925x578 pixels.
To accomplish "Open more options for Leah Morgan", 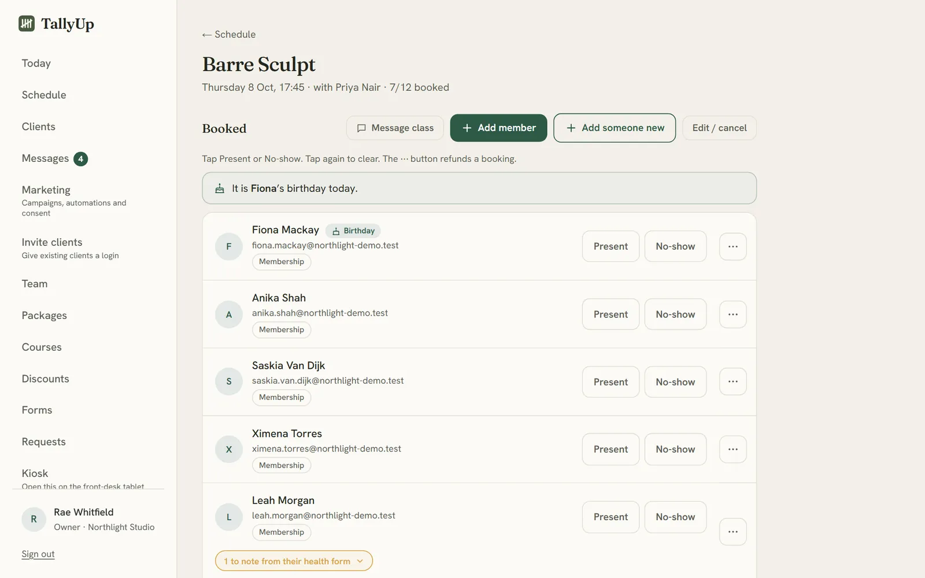I will point(732,532).
